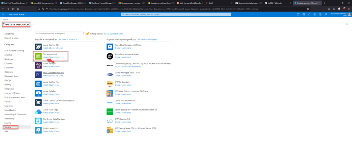Open the Azure notifications bell
Viewport: 352px width, 144px height.
[x=309, y=14]
